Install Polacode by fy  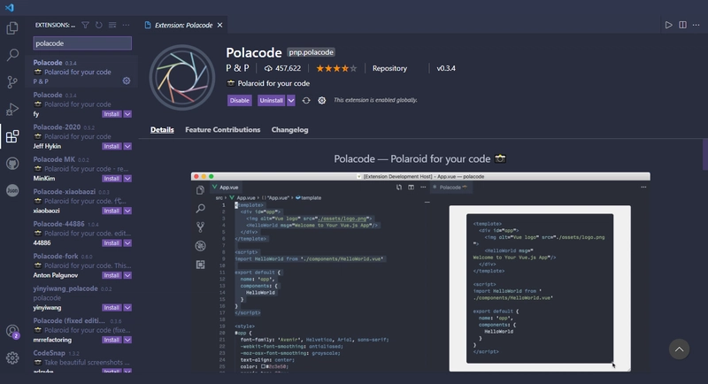click(112, 114)
